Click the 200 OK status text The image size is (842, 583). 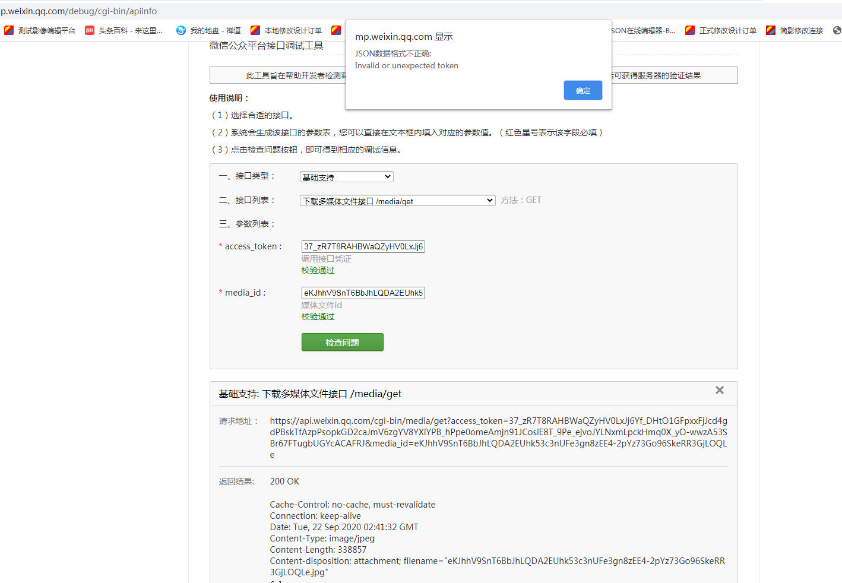click(x=284, y=481)
